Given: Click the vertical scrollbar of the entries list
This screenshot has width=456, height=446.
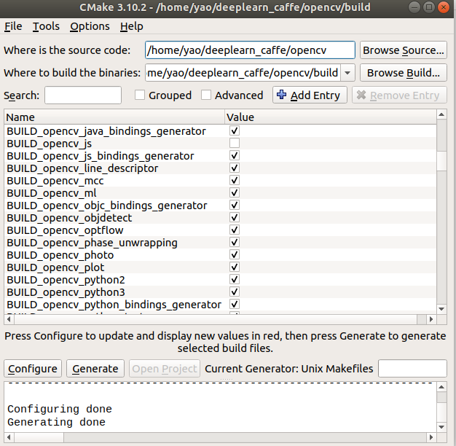Looking at the screenshot, I should (x=442, y=219).
